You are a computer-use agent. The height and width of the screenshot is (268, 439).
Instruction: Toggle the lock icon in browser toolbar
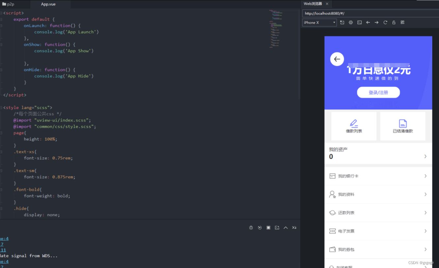point(394,22)
